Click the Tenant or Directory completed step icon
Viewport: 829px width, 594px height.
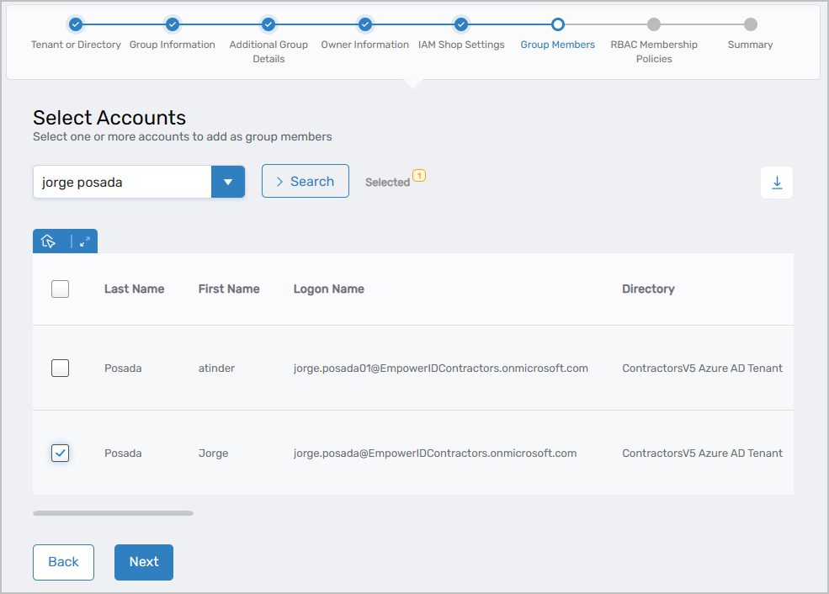click(76, 25)
